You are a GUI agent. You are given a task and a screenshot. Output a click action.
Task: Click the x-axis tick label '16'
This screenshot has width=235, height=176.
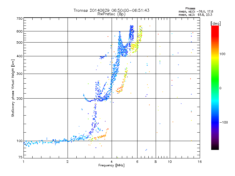point(200,162)
